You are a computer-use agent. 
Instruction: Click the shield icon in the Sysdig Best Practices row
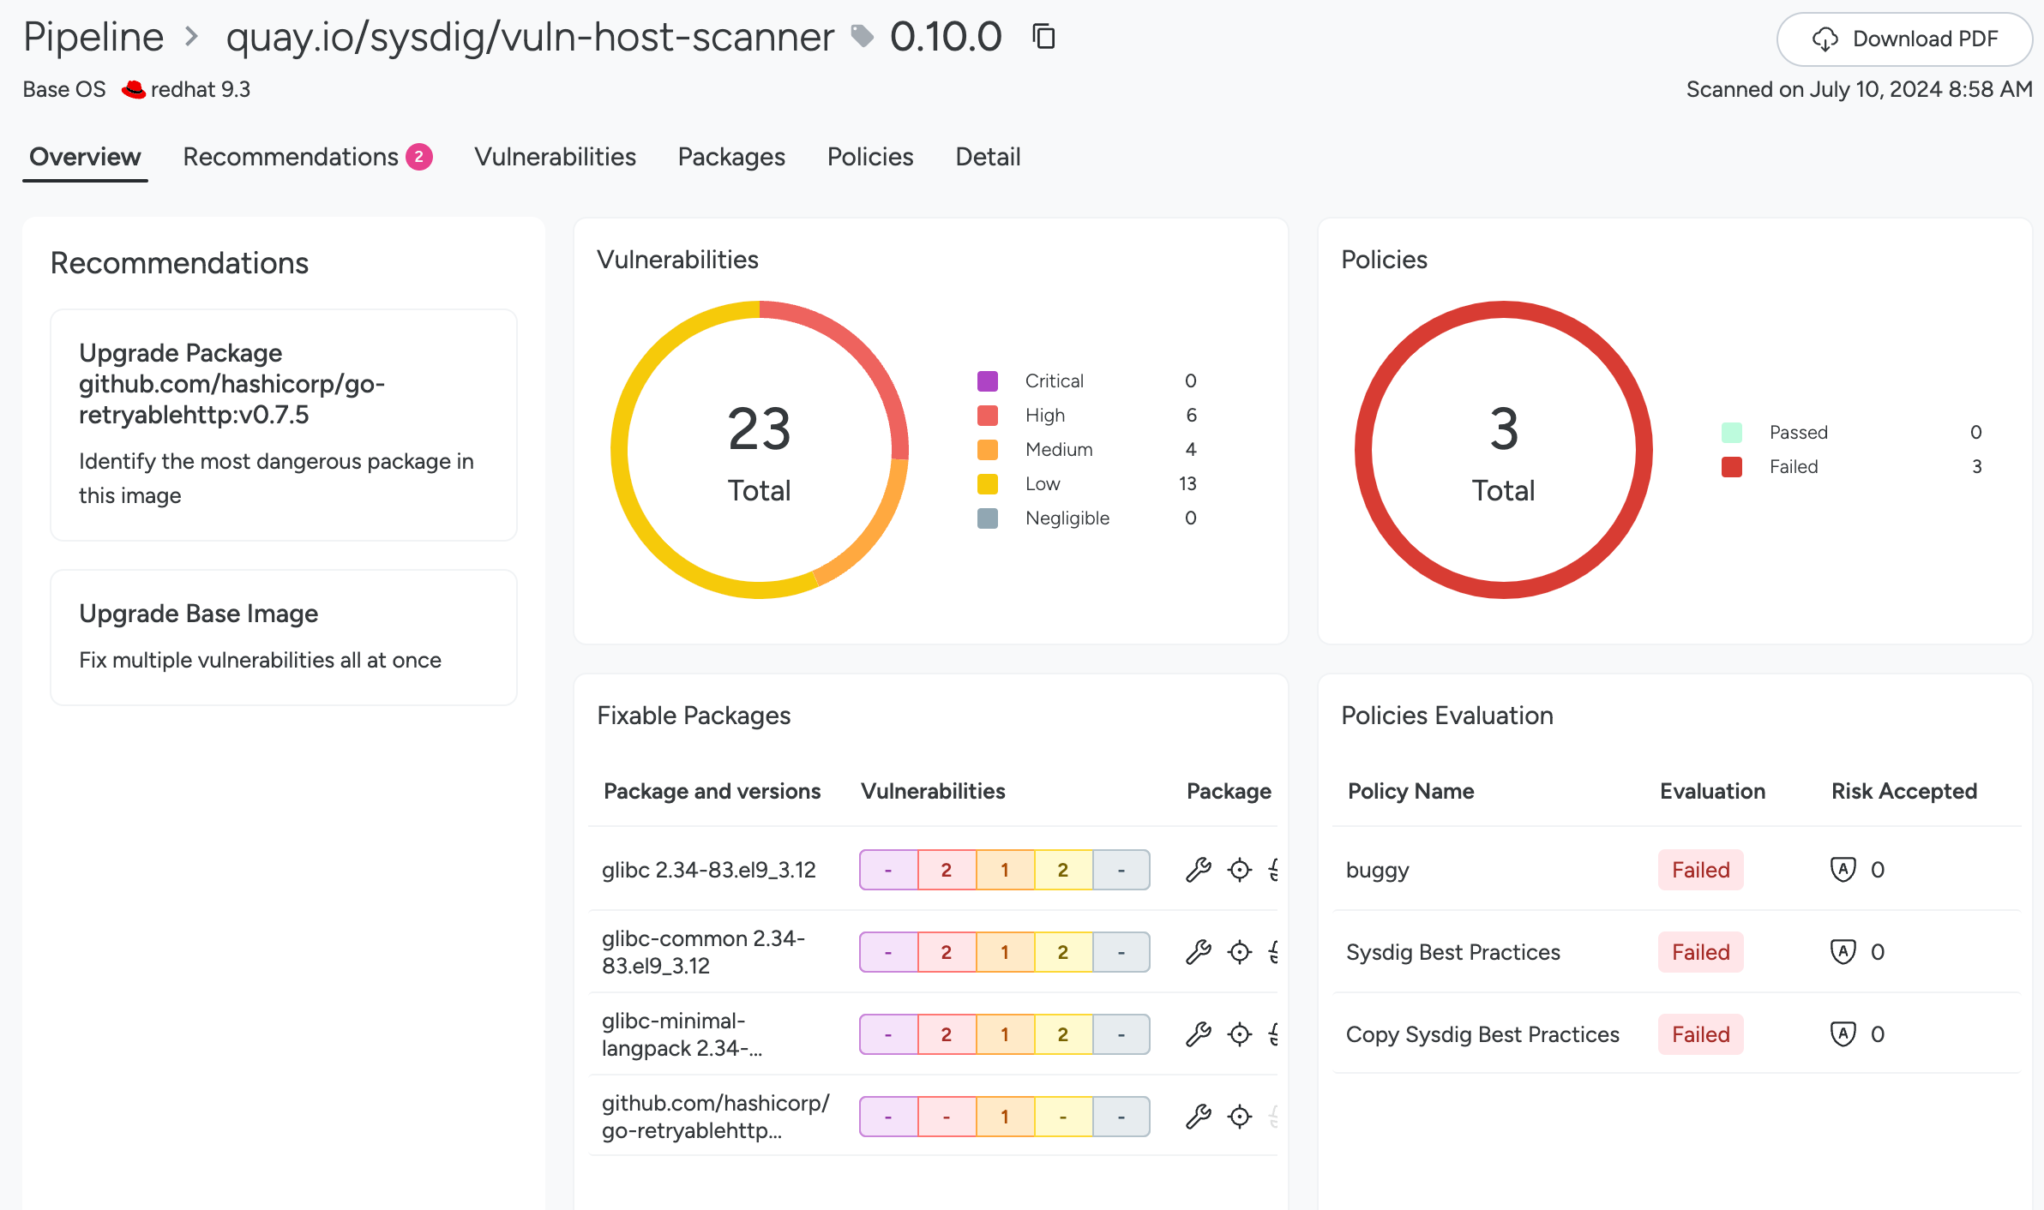[1843, 952]
